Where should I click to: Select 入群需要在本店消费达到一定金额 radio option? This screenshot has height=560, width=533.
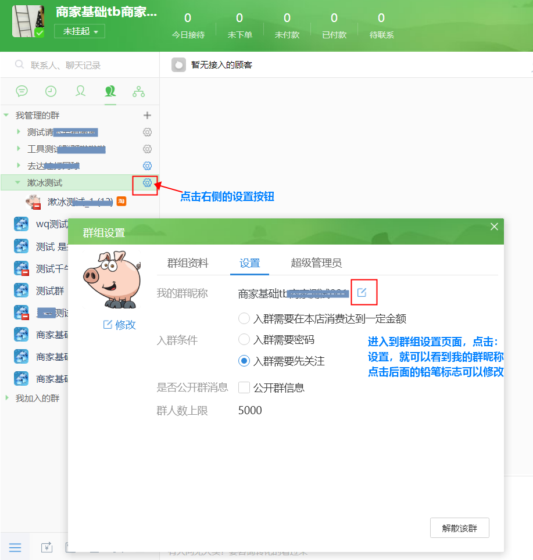[244, 318]
